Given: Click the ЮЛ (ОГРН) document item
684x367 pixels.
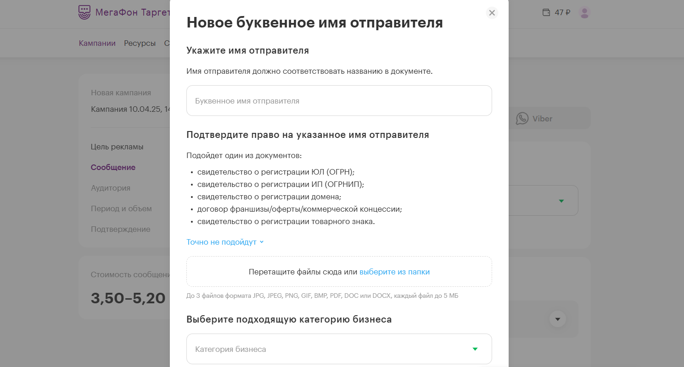Looking at the screenshot, I should click(276, 172).
